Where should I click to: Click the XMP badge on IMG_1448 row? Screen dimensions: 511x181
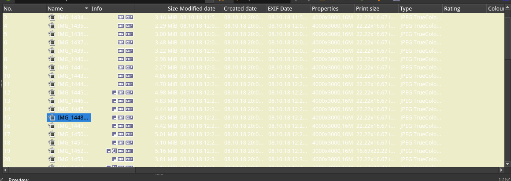[121, 117]
